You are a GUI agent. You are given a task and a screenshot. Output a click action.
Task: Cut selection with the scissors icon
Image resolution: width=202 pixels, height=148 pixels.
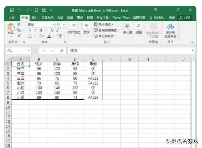click(19, 24)
